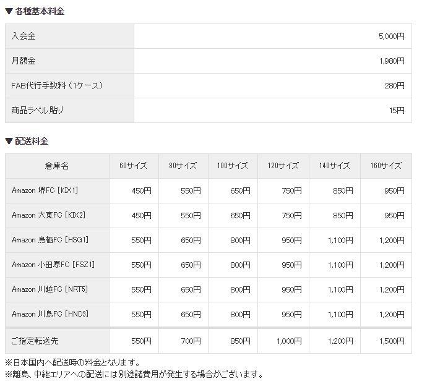Click the 100サイズ column header
The image size is (422, 384).
tap(233, 166)
